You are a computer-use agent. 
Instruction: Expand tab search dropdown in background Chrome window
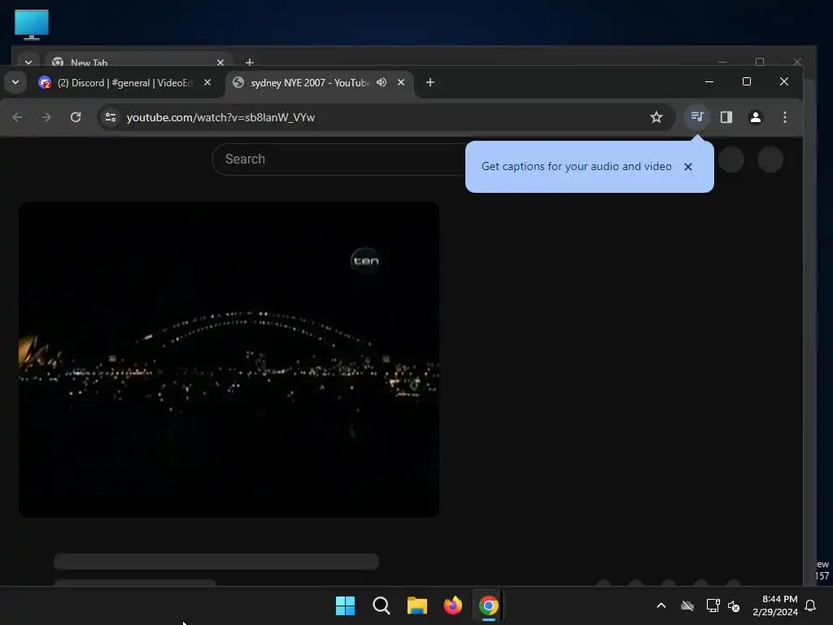[x=28, y=62]
